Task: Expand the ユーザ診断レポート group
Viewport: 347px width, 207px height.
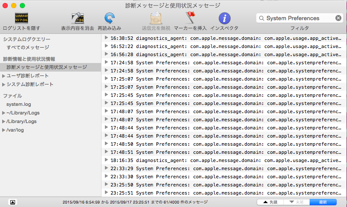Action: pyautogui.click(x=3, y=76)
